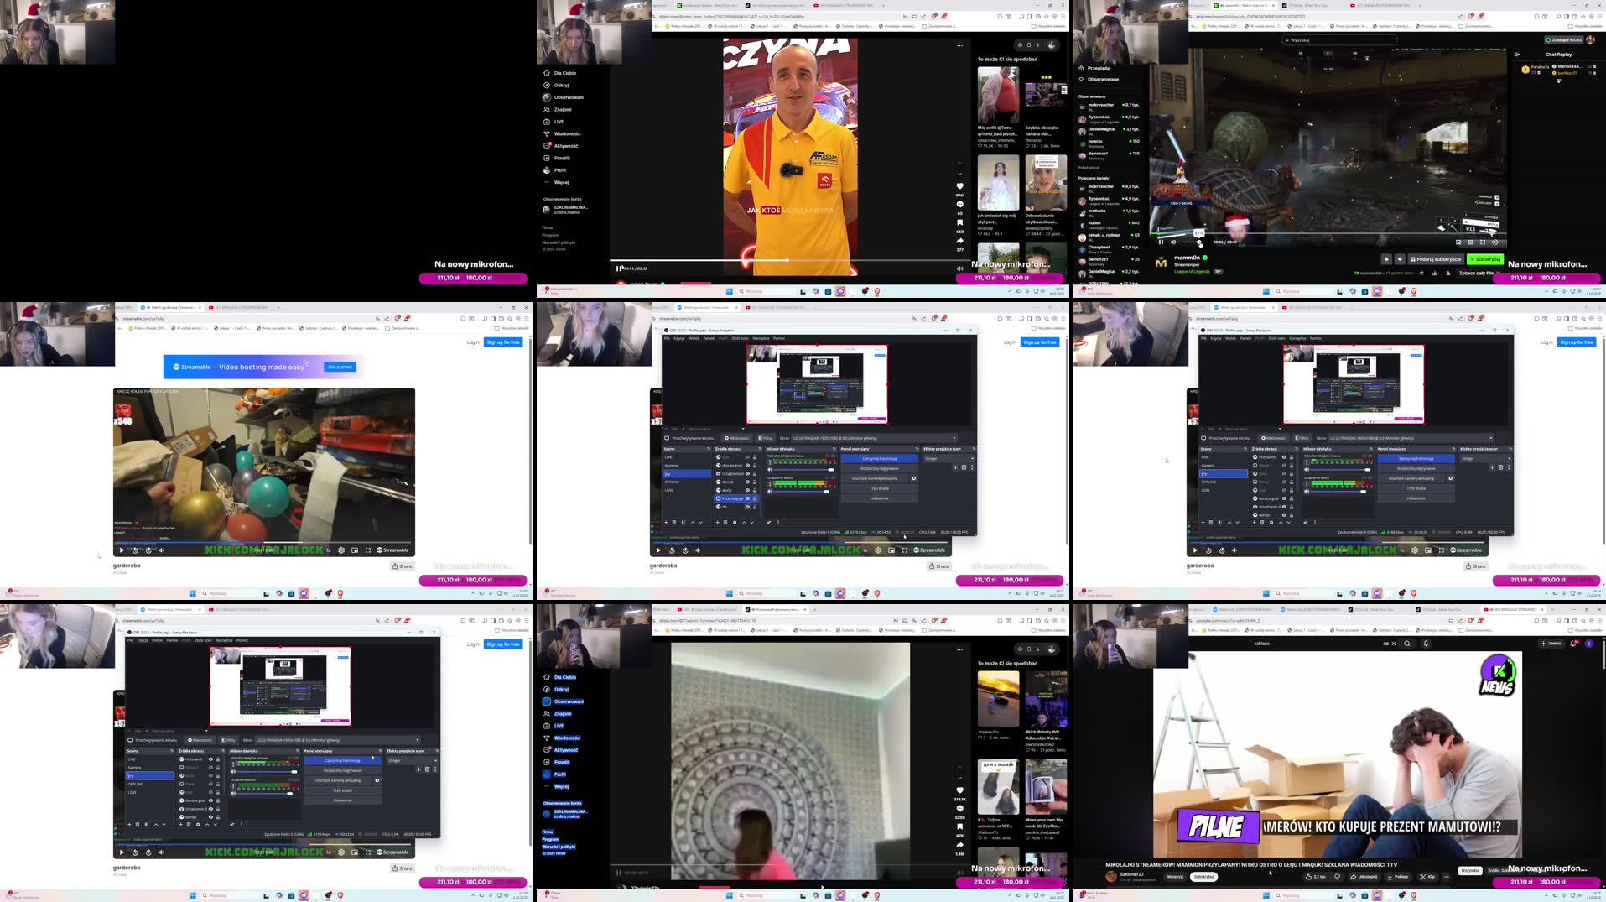Hide the 'donate goal' source with its eye toggle

(211, 800)
